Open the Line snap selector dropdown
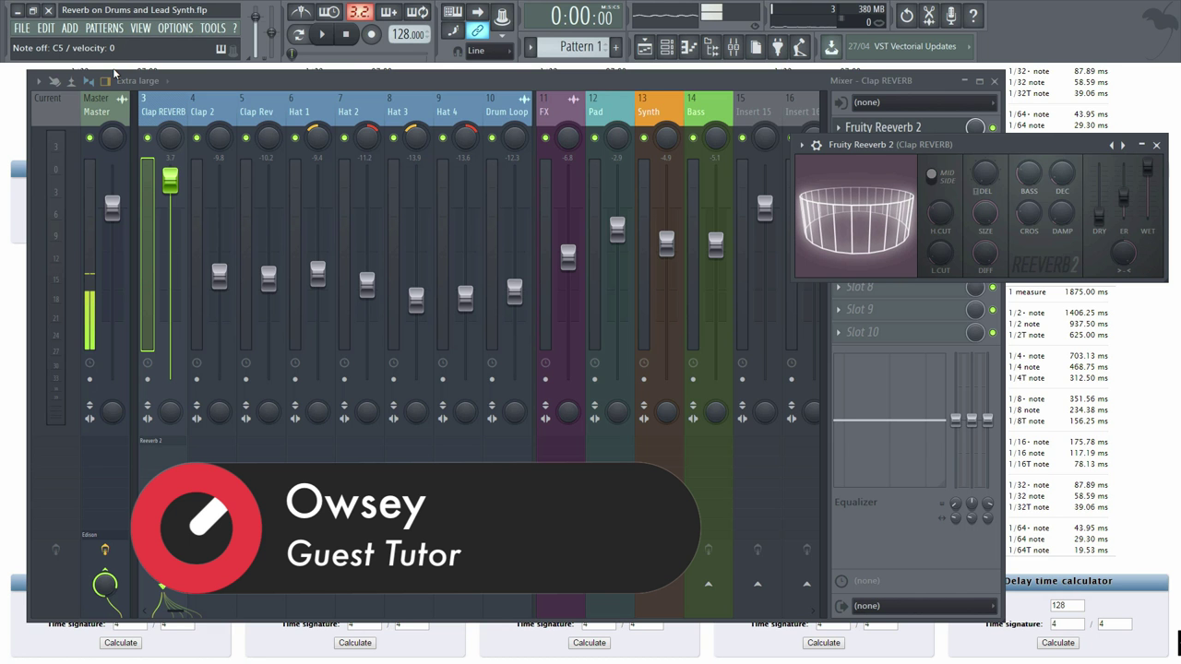The height and width of the screenshot is (664, 1181). point(489,51)
